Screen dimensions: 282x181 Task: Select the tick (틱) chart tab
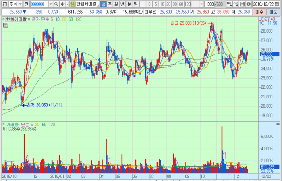point(135,4)
